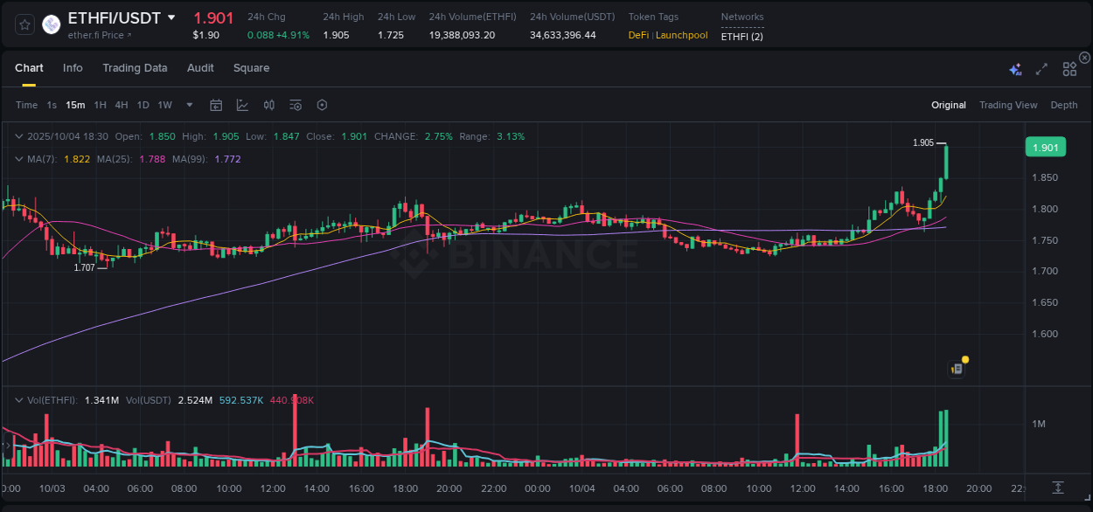Open the Square tab

pos(251,68)
